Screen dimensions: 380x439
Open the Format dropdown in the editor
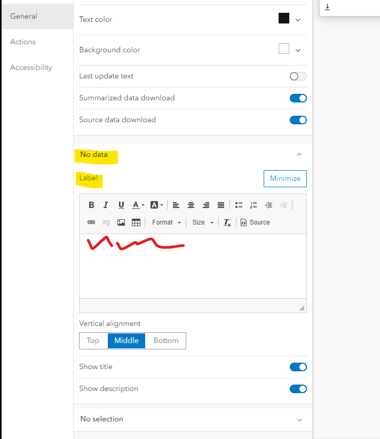coord(166,222)
